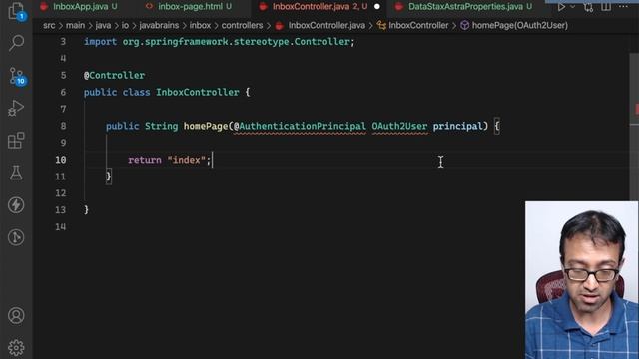The width and height of the screenshot is (639, 359).
Task: Click the principal parameter name
Action: tap(457, 127)
